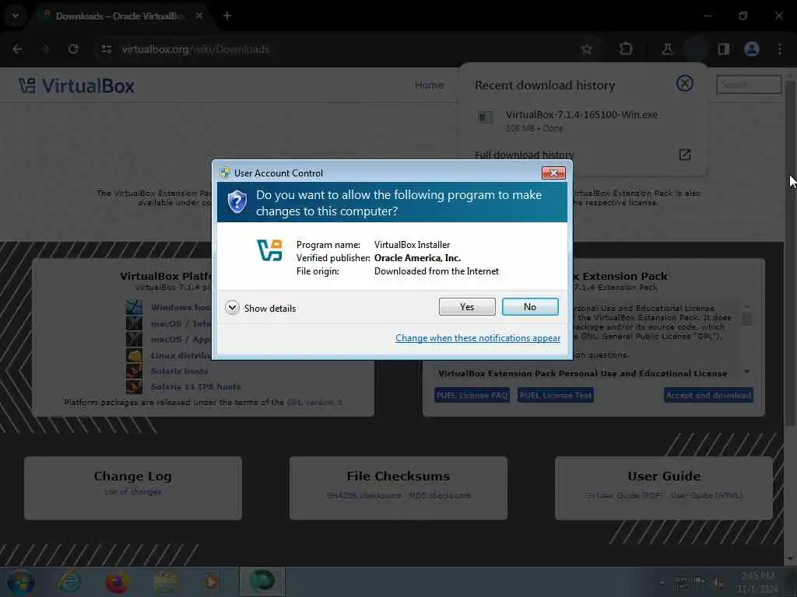The image size is (797, 597).
Task: Click PUEL License FAQ button
Action: 472,395
